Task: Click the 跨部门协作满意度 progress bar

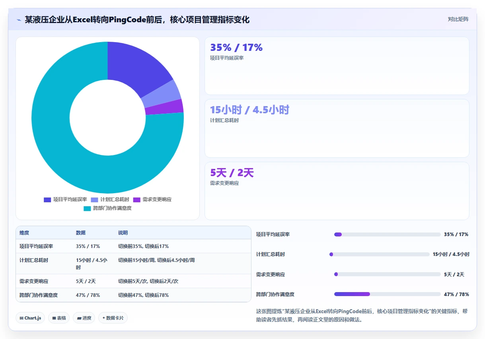Action: pyautogui.click(x=388, y=294)
